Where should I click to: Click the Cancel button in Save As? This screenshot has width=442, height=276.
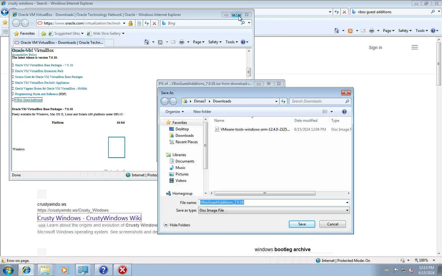(x=332, y=224)
